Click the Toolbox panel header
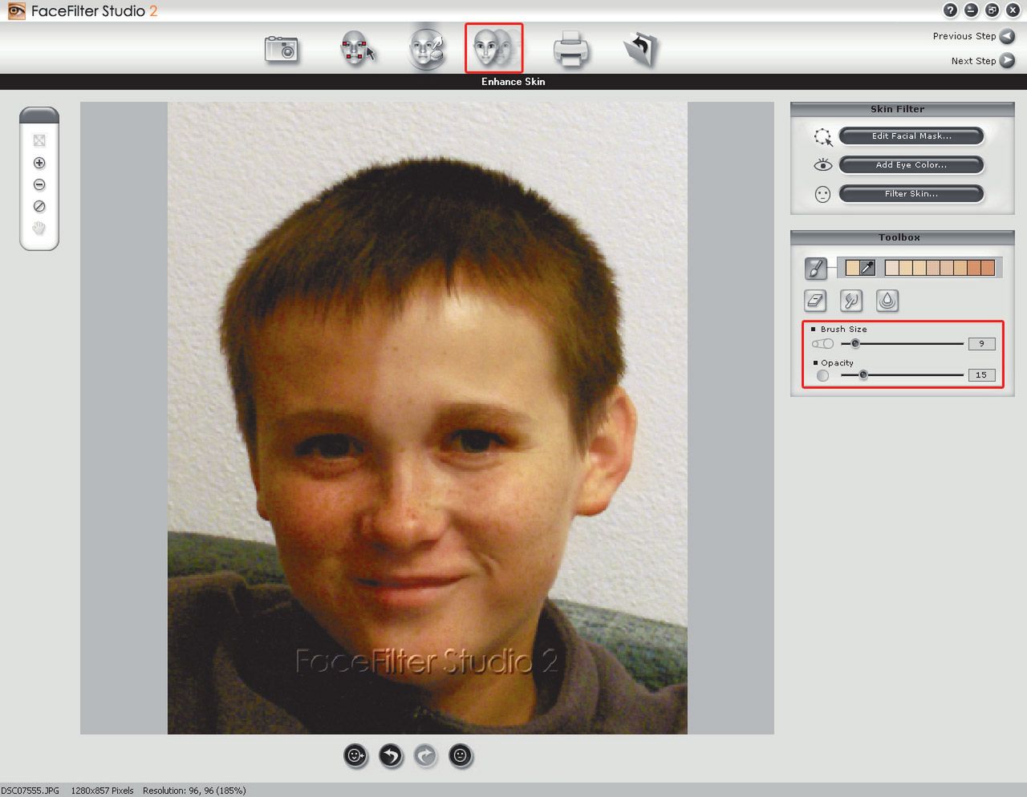Viewport: 1027px width, 797px height. pyautogui.click(x=902, y=237)
